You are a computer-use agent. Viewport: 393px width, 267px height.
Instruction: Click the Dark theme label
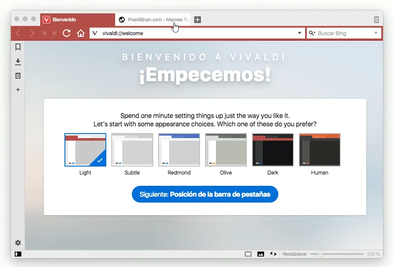coord(273,172)
